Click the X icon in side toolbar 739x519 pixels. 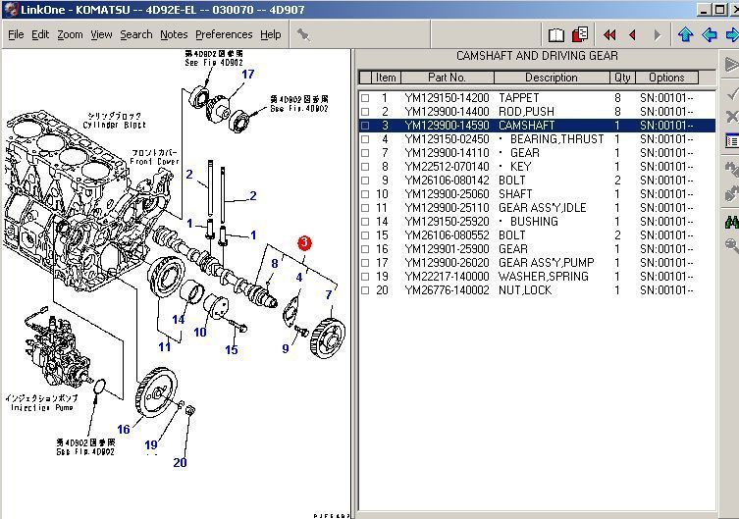pos(732,116)
